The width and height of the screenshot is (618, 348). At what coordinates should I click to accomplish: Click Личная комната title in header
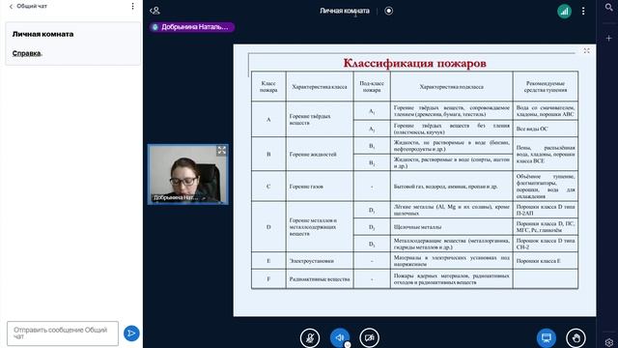pos(345,11)
